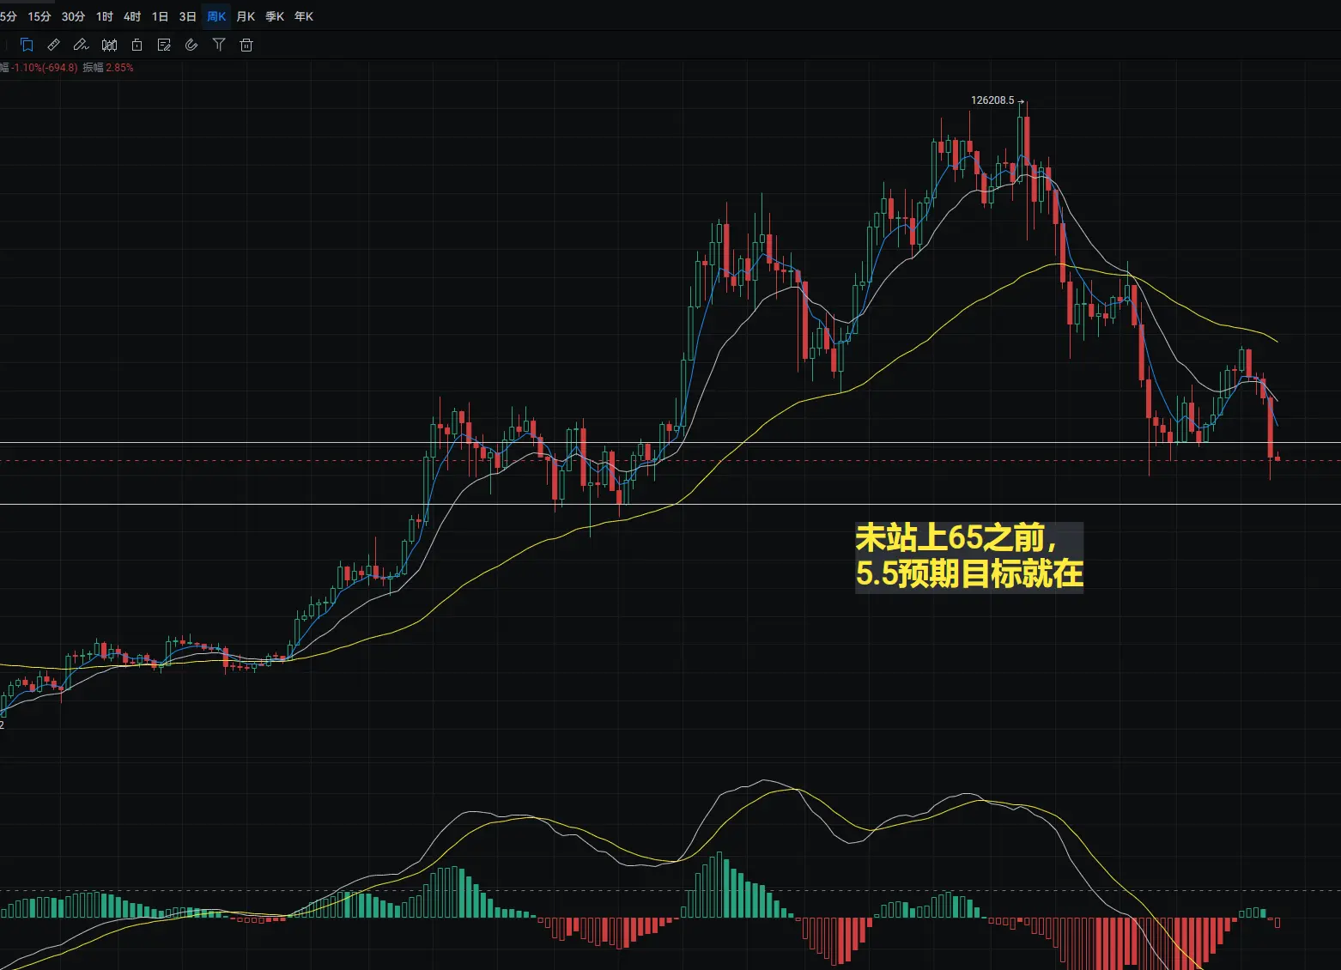Click the 126208.5 high price label
The width and height of the screenshot is (1341, 970).
click(992, 100)
